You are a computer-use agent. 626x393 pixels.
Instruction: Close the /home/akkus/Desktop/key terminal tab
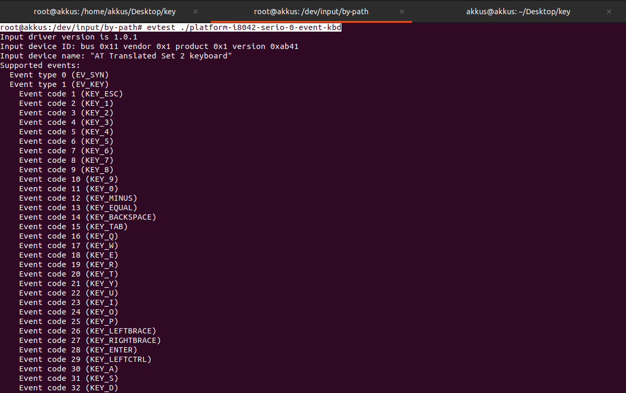point(195,11)
